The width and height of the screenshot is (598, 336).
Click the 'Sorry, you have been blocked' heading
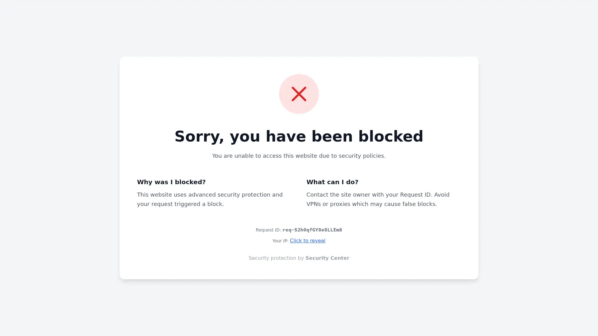(299, 136)
